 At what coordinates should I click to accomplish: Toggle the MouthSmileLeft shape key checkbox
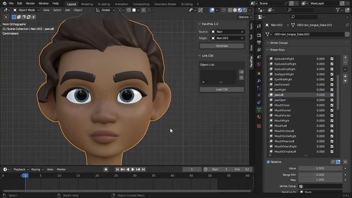(x=332, y=131)
